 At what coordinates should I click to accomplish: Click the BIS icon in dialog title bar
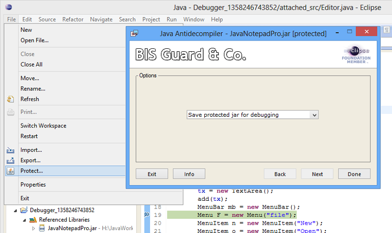[134, 34]
